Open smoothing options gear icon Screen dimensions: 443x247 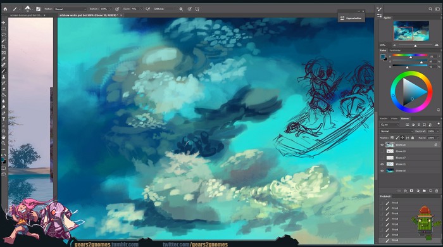(x=181, y=9)
